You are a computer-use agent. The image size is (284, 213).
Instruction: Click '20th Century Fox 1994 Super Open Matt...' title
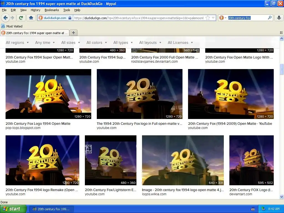pyautogui.click(x=39, y=57)
